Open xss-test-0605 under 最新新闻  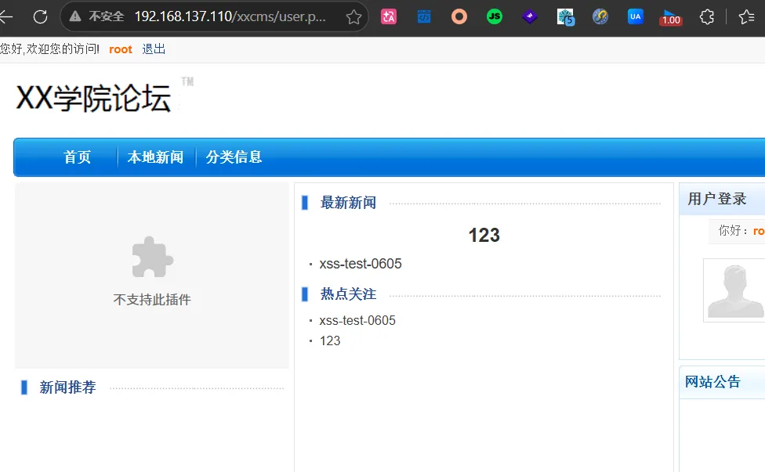[x=361, y=264]
